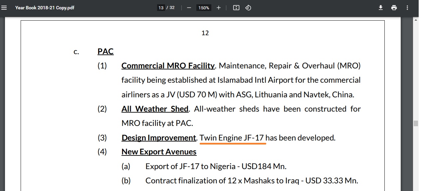The width and height of the screenshot is (426, 191).
Task: Click the total page count 32
Action: tap(172, 8)
